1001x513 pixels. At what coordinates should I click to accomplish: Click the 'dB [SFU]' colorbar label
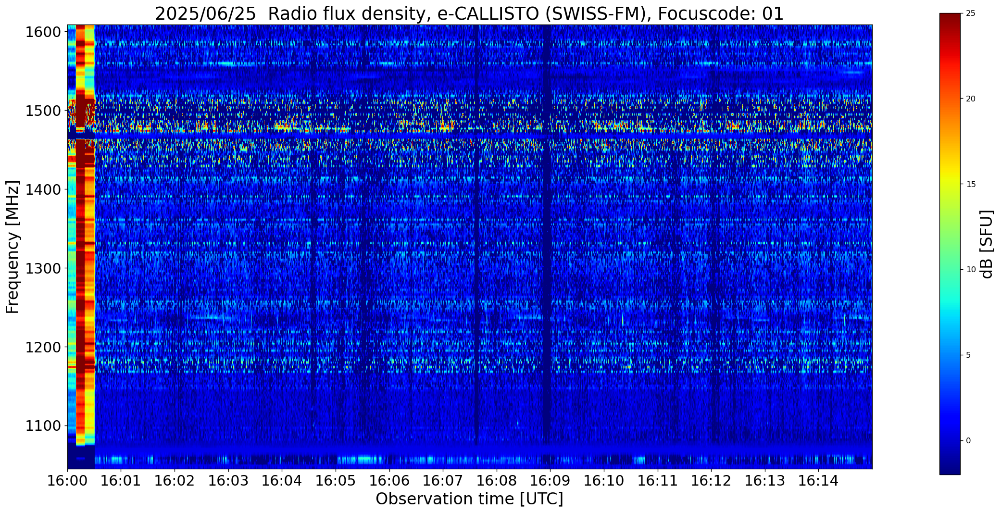[987, 244]
